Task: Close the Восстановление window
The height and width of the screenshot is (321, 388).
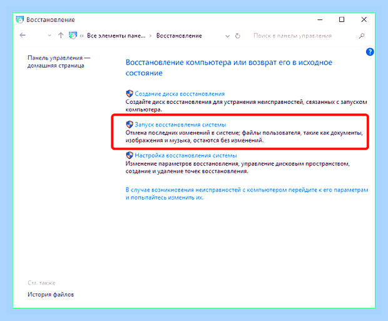Action: pos(364,19)
